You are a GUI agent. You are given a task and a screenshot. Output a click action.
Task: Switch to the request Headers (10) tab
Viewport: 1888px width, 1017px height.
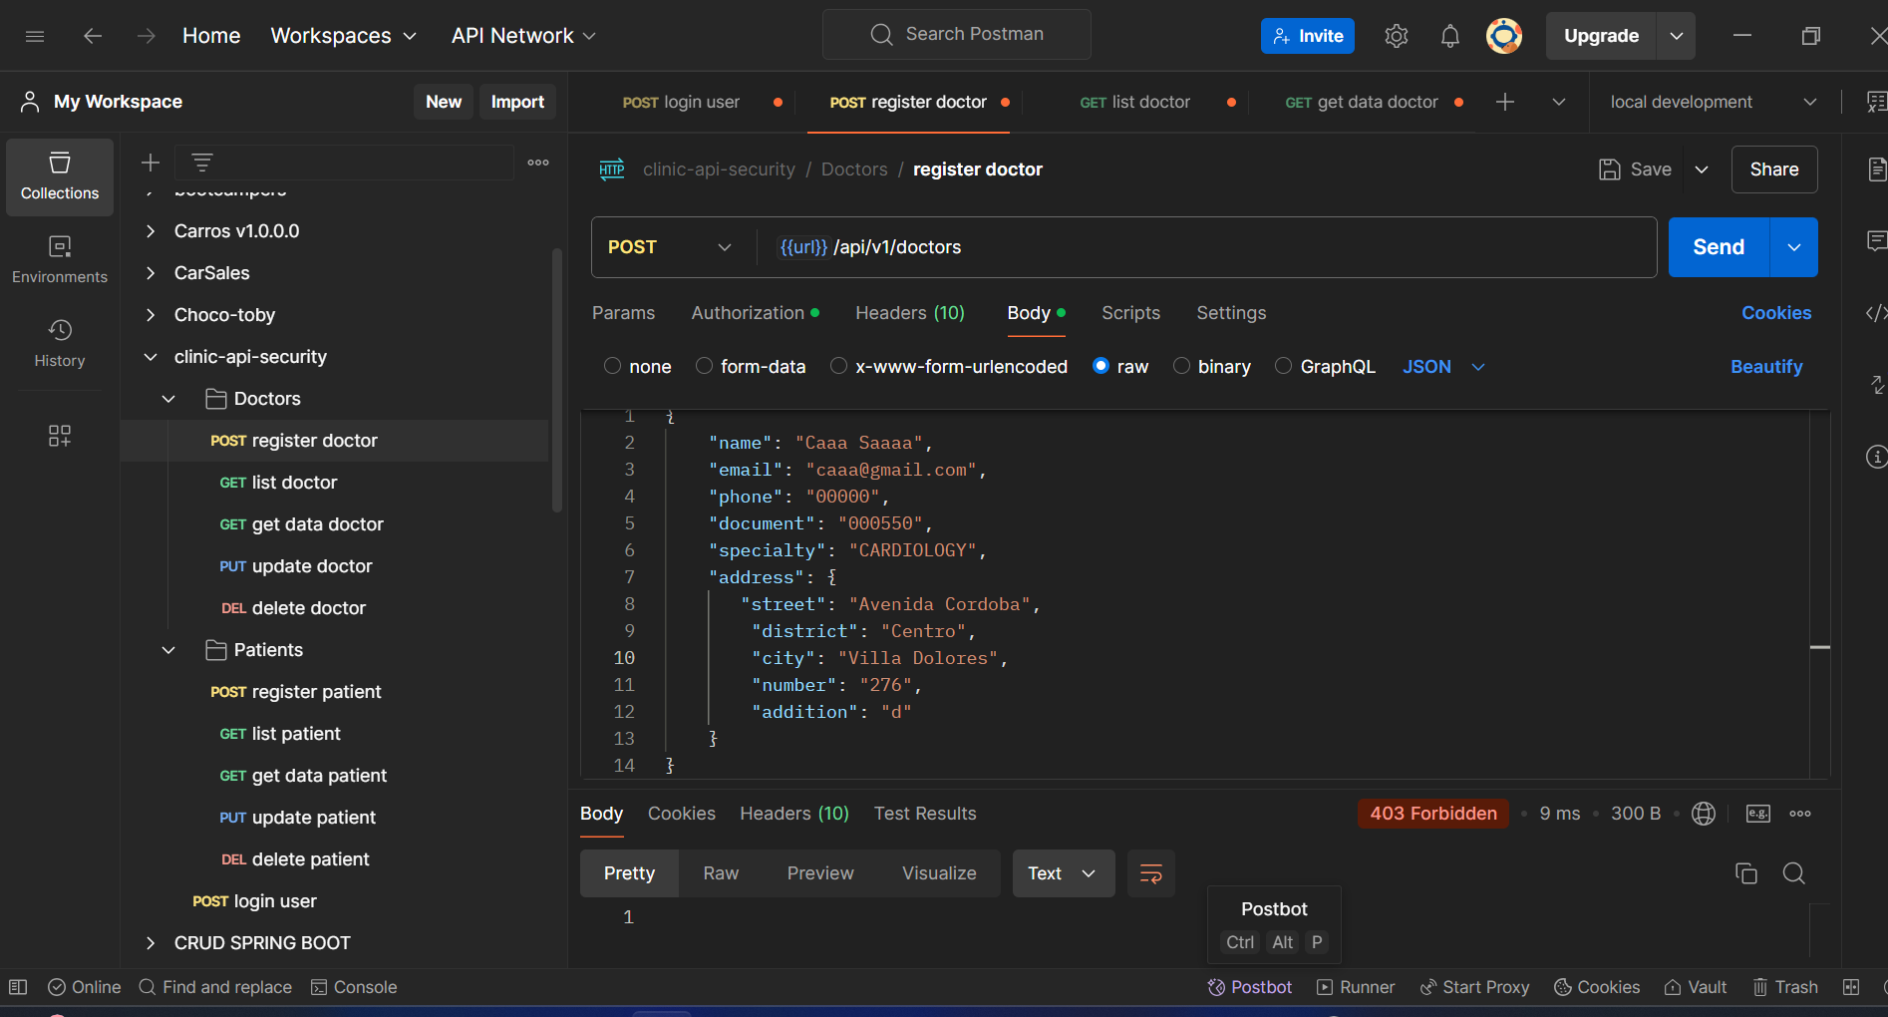[x=910, y=313]
